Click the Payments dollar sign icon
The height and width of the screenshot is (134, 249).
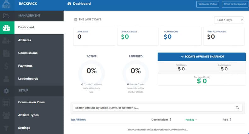pyautogui.click(x=6, y=66)
